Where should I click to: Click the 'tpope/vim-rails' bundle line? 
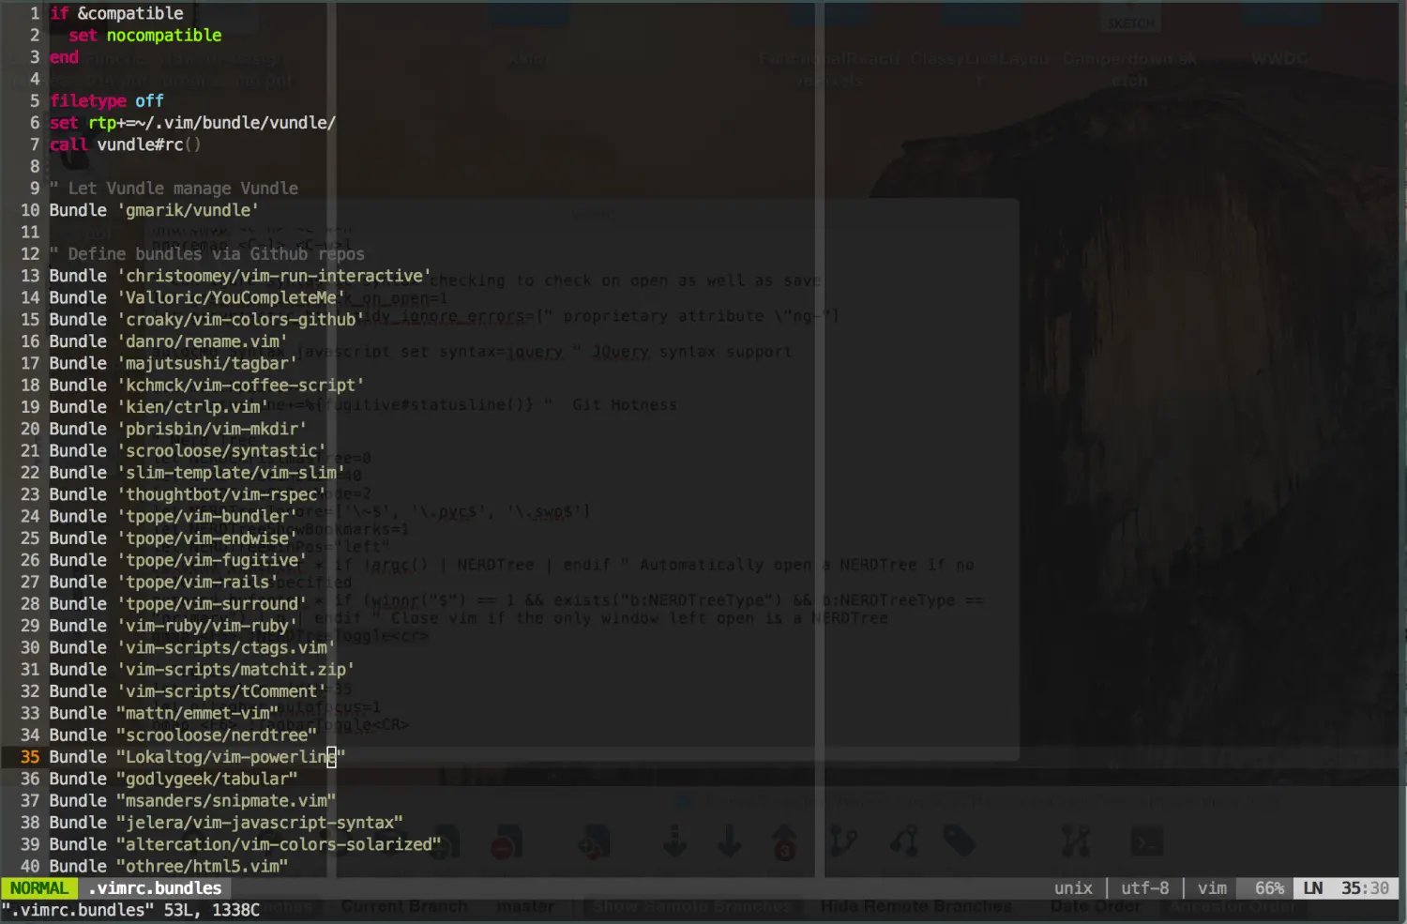(x=163, y=583)
